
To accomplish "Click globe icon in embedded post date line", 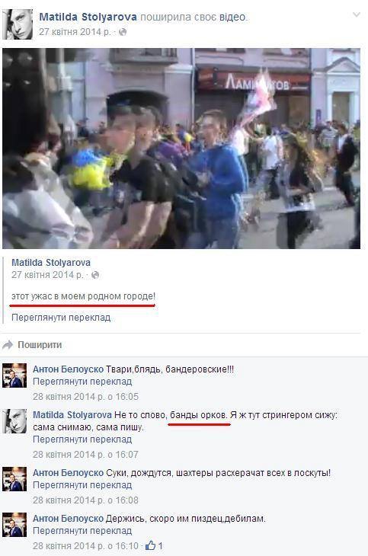I will 95,275.
